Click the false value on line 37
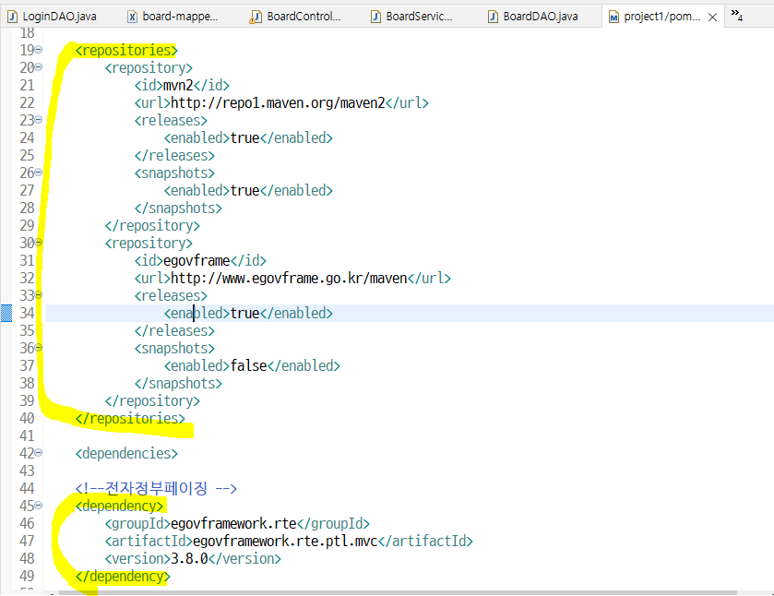This screenshot has height=596, width=774. pos(249,366)
